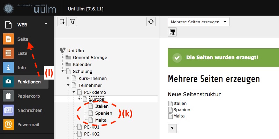Select the PC-K01 page in tree
The image size is (279, 139).
[92, 127]
